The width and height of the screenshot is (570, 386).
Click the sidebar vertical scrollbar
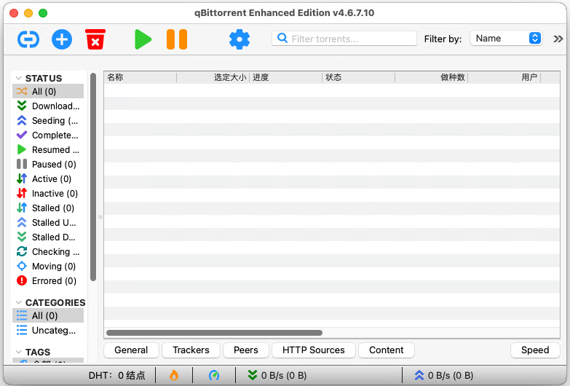tap(93, 177)
